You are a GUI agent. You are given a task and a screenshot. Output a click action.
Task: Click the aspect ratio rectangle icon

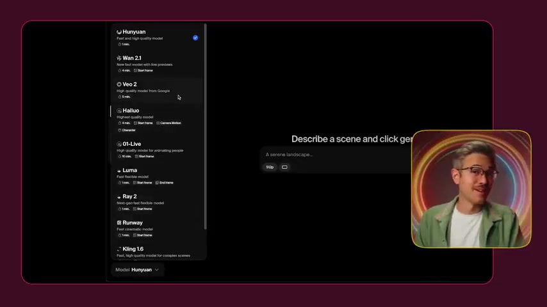click(x=284, y=168)
